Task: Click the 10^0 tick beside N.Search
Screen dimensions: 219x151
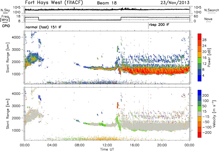Action: click(198, 12)
